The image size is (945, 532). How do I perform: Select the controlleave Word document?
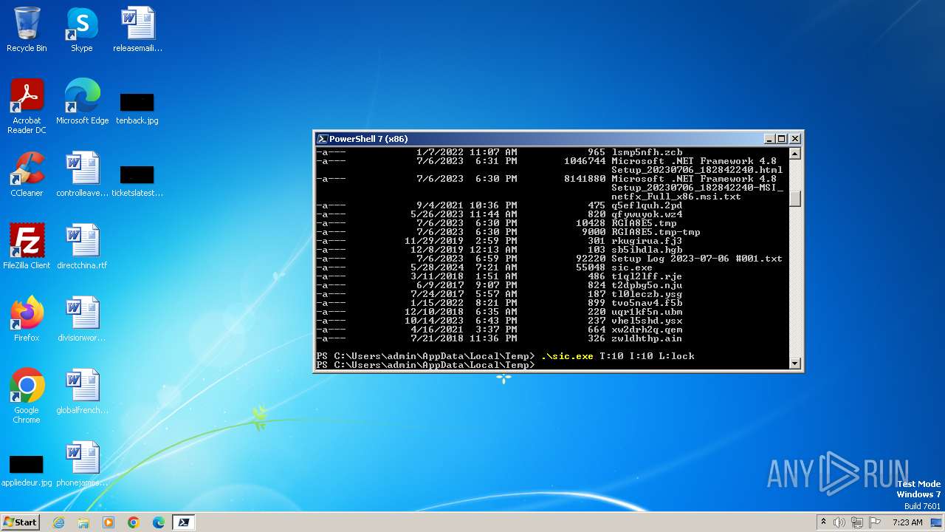(x=82, y=174)
